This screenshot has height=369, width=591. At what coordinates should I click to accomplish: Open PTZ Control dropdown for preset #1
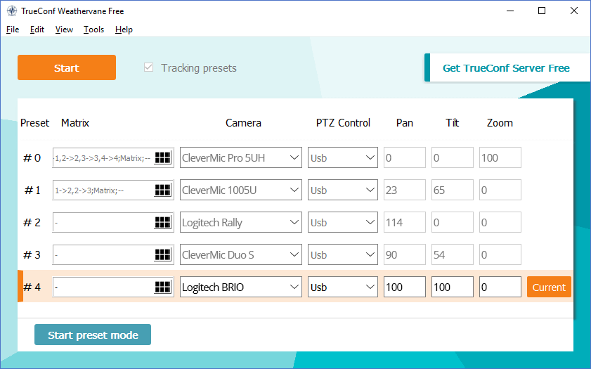point(343,190)
